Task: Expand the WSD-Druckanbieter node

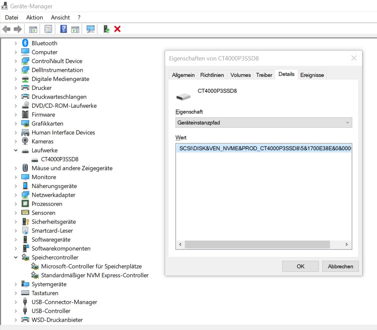Action: point(16,320)
